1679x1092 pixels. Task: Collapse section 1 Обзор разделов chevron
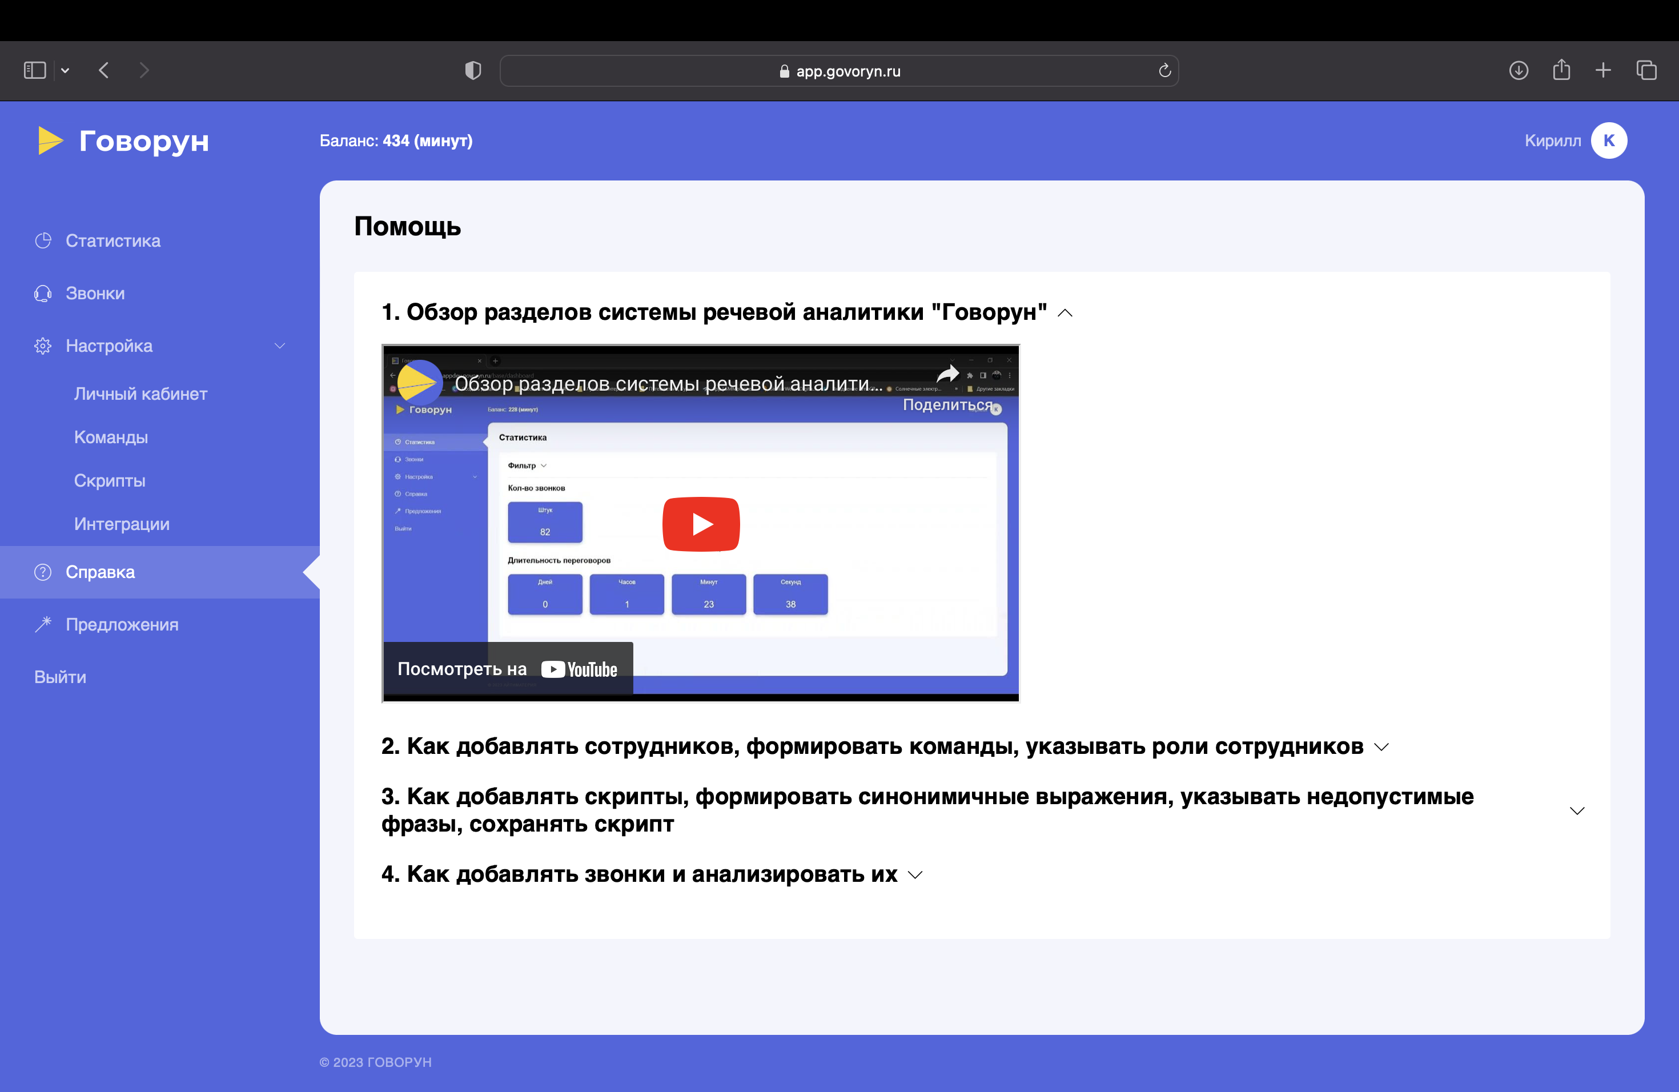[x=1065, y=313]
